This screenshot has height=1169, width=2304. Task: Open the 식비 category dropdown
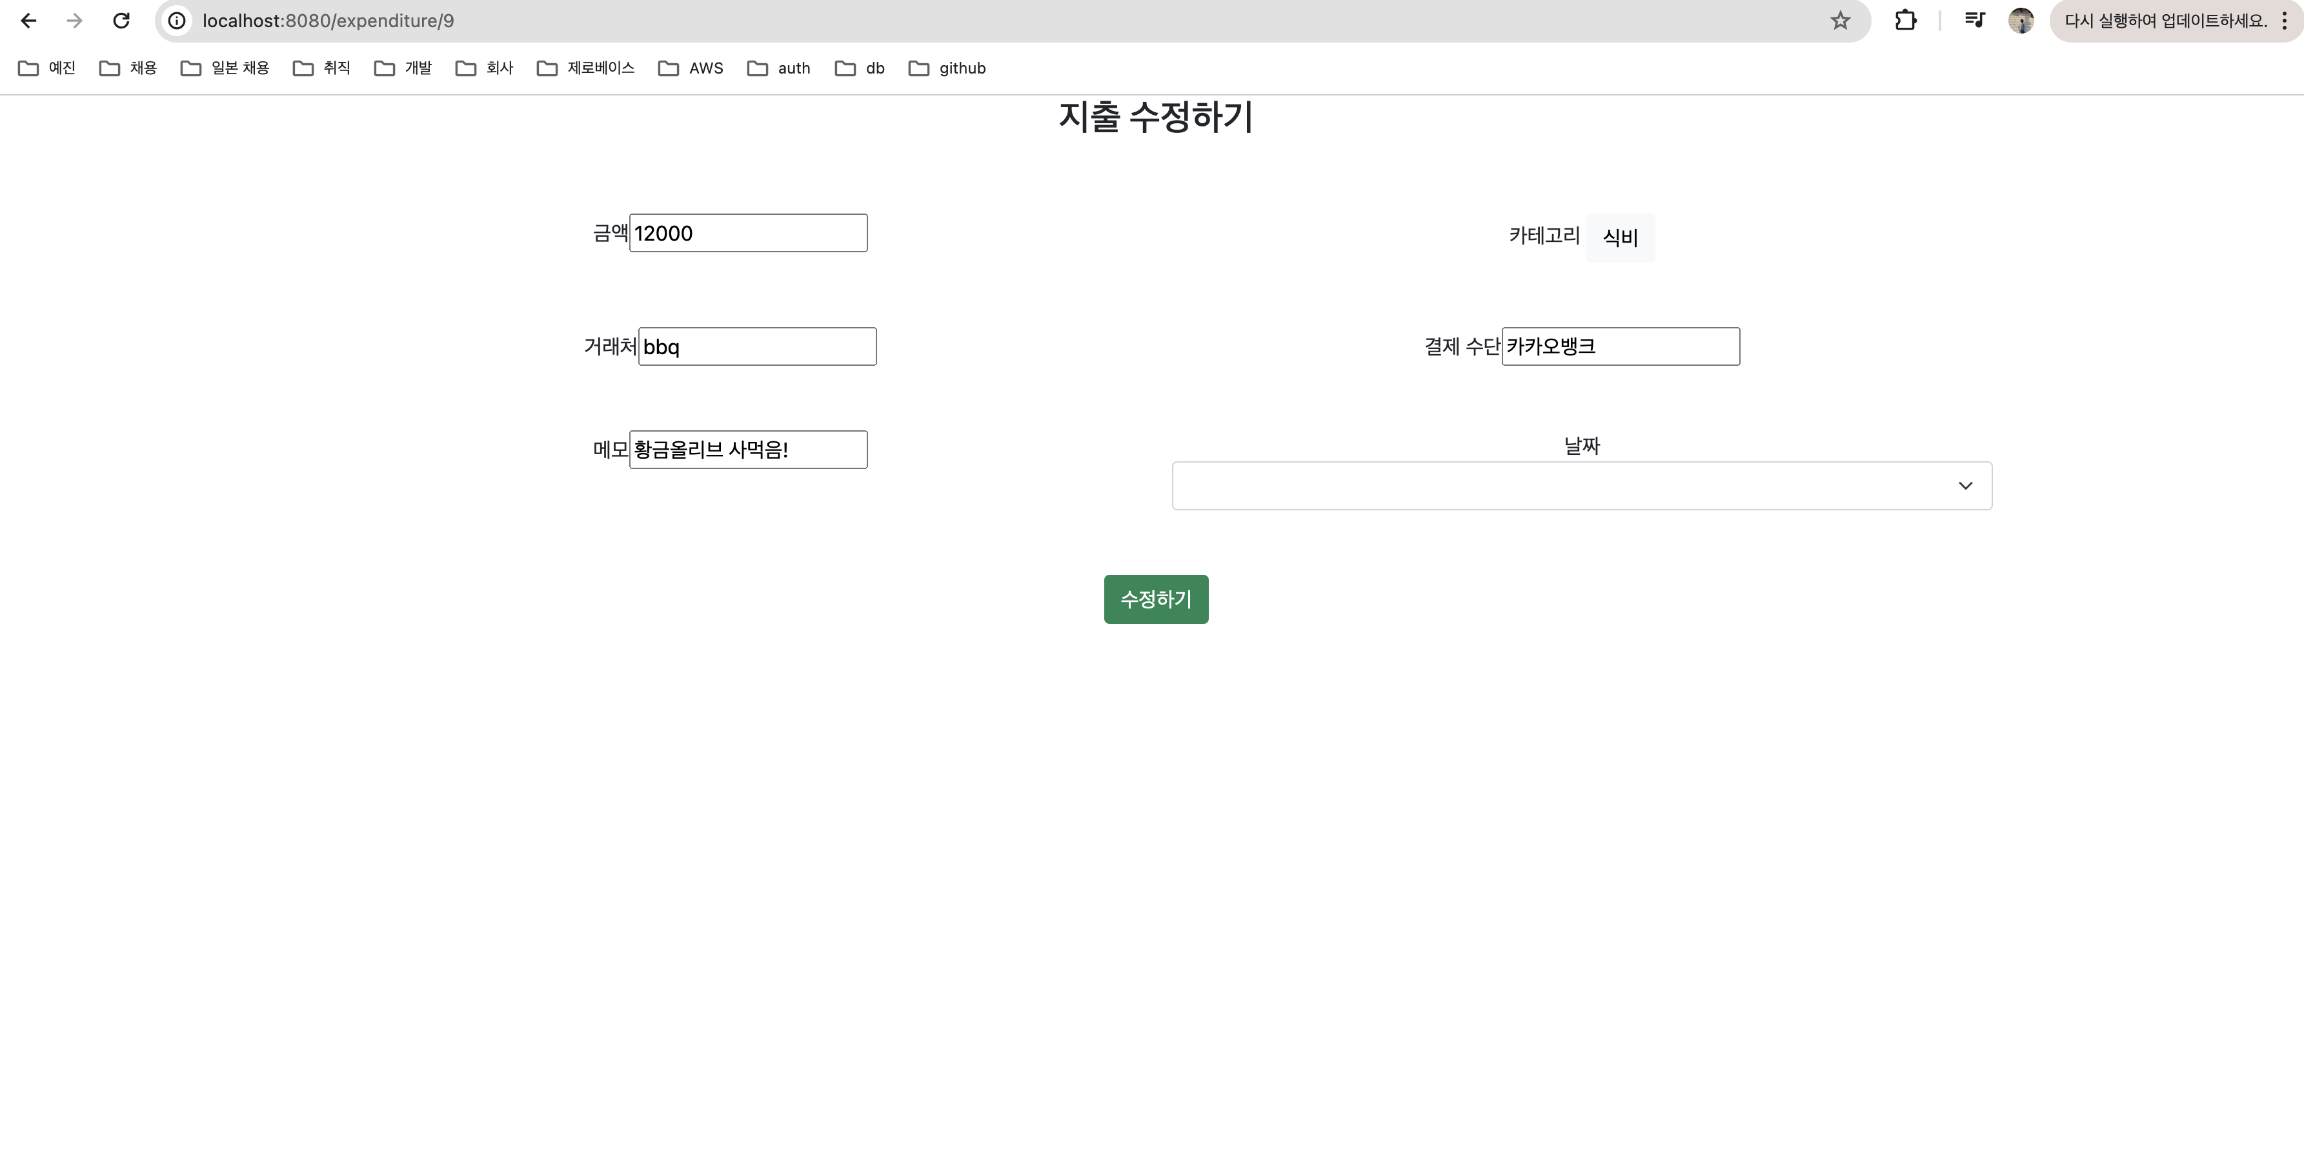click(x=1619, y=238)
